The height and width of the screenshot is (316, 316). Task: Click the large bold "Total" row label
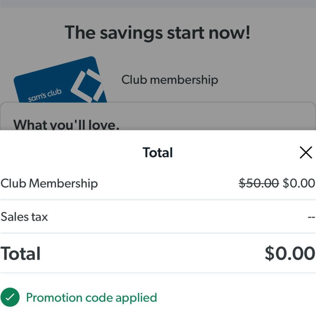pyautogui.click(x=21, y=254)
